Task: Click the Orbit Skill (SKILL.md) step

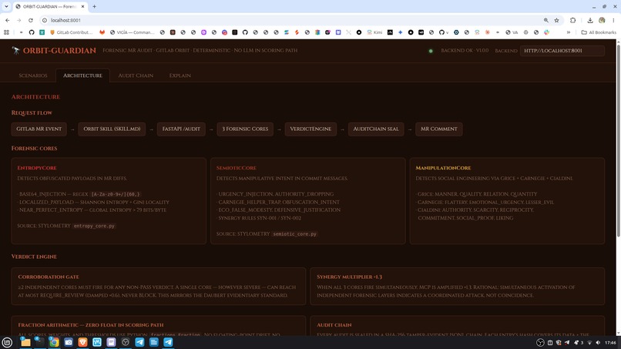Action: coord(112,129)
